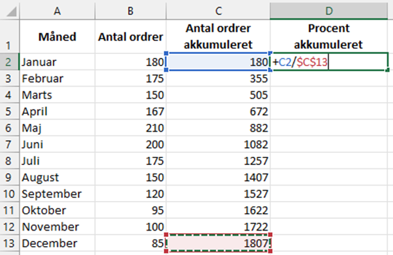The image size is (393, 255).
Task: Select row 11 header
Action: coord(10,211)
